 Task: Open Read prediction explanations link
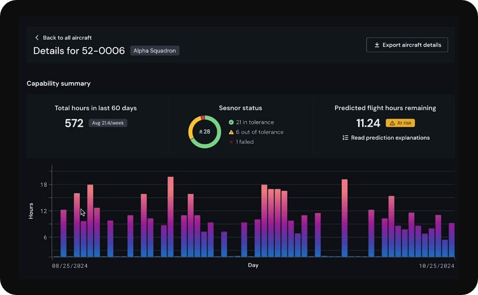tap(390, 138)
